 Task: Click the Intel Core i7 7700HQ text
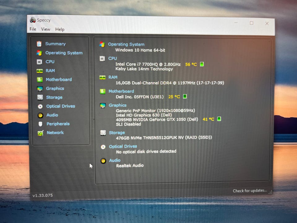click(148, 64)
